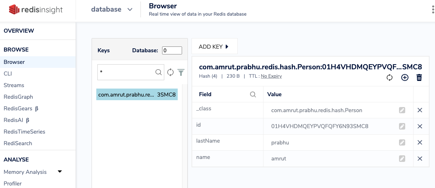
Task: Expand the ADD KEY menu
Action: [x=214, y=46]
